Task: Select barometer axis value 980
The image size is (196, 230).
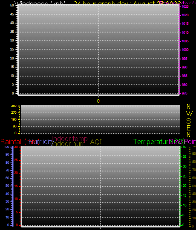Action: (x=184, y=85)
